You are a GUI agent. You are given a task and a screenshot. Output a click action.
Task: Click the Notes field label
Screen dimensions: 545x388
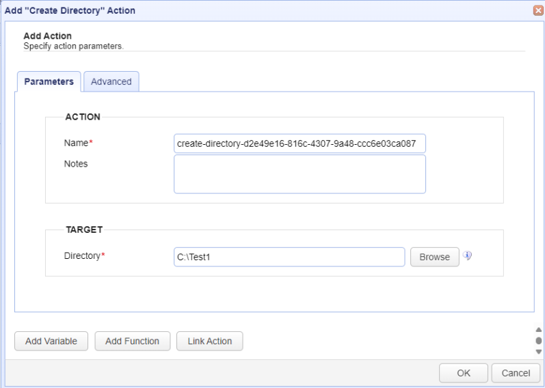76,164
